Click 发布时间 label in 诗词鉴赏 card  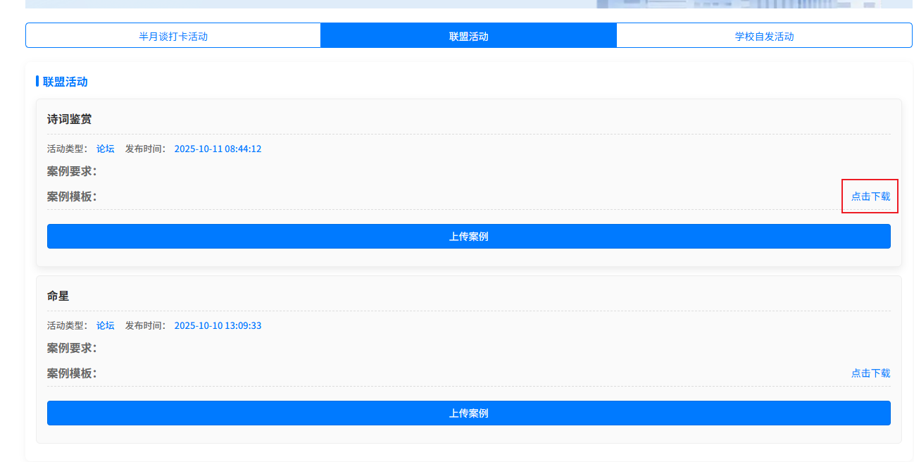(145, 149)
